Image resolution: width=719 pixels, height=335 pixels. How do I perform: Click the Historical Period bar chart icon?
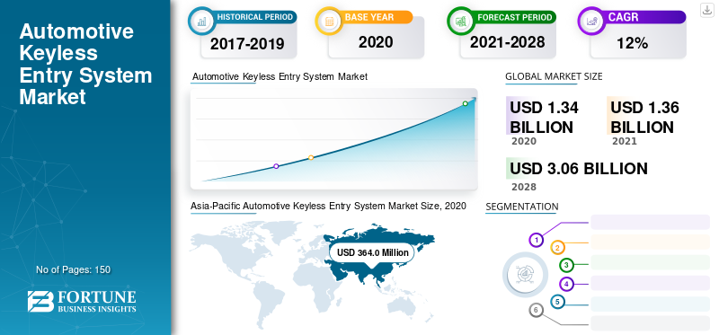(201, 21)
